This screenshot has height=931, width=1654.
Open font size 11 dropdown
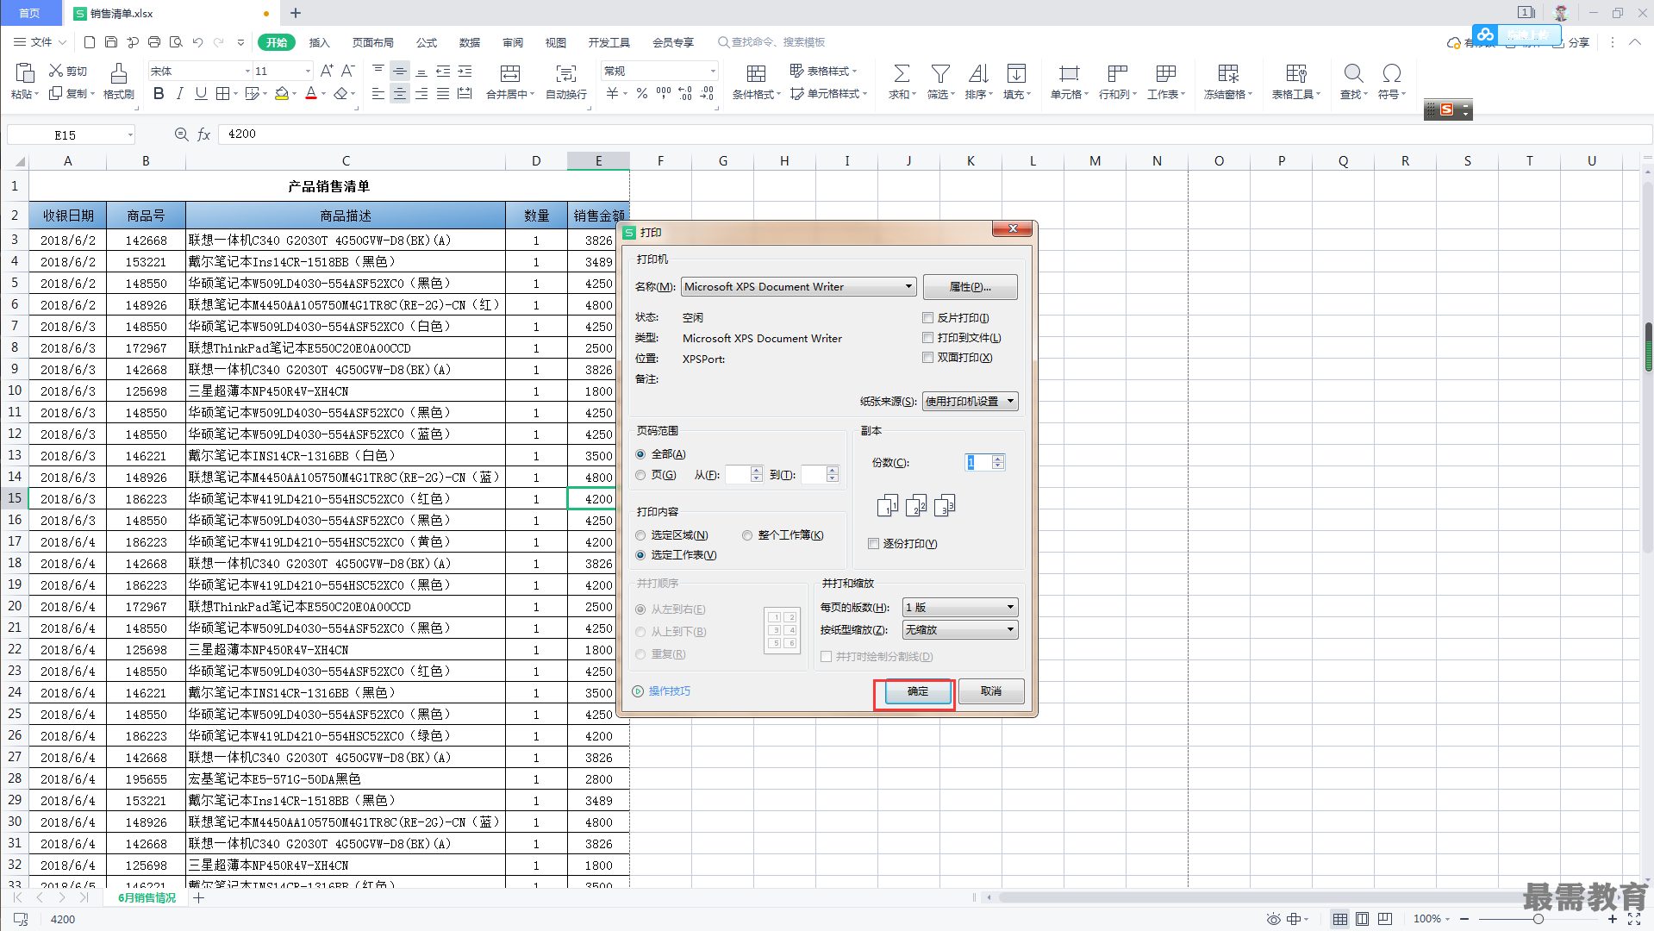tap(308, 72)
